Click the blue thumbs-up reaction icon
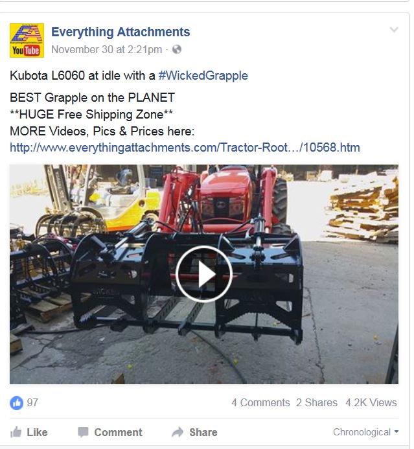This screenshot has height=449, width=414. point(17,402)
